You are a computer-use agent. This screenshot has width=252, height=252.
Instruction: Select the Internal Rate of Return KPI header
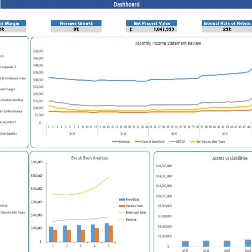point(227,23)
